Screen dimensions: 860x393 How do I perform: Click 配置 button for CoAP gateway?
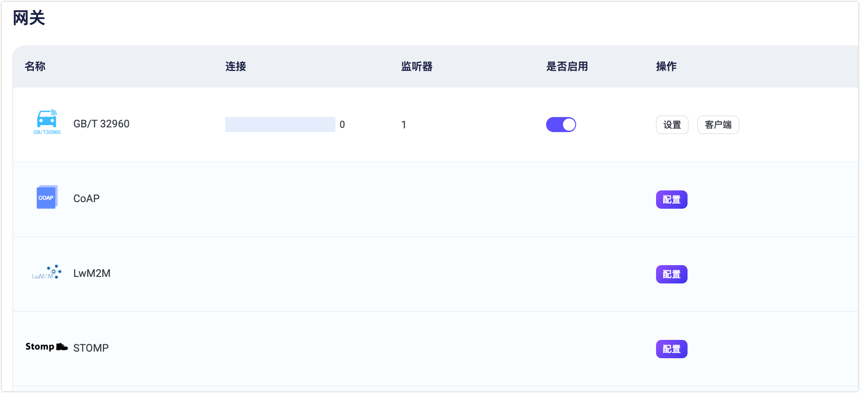(672, 199)
